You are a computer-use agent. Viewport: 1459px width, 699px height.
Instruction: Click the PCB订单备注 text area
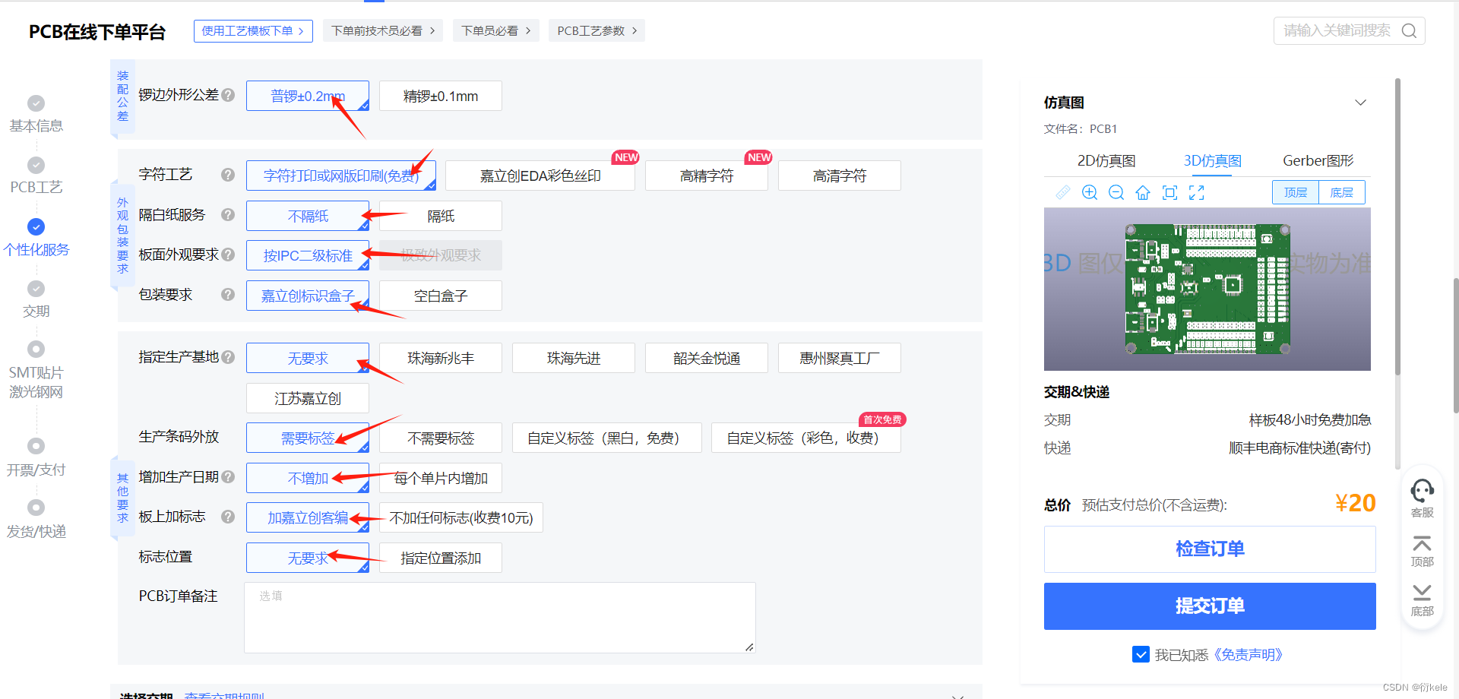(500, 618)
